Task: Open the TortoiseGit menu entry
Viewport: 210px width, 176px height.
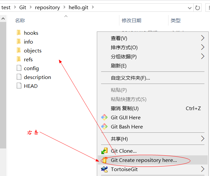Action: pyautogui.click(x=153, y=169)
